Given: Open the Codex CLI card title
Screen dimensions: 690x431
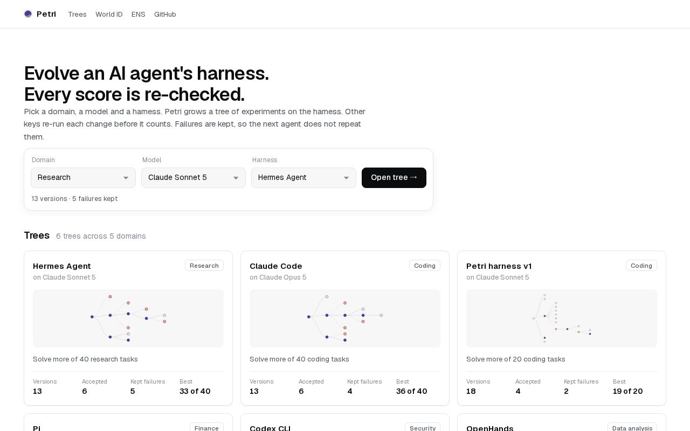Looking at the screenshot, I should click(270, 428).
